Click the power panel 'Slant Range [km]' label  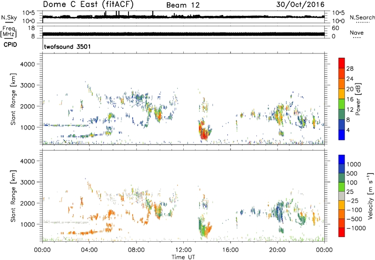[x=13, y=99]
